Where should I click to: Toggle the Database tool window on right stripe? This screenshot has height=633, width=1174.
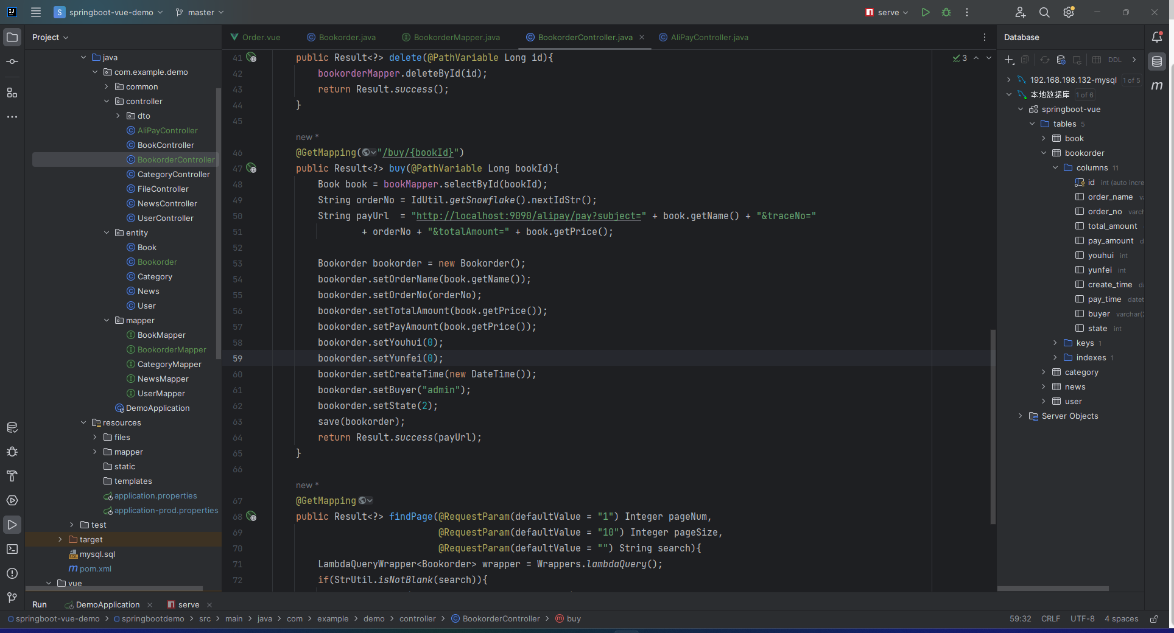[x=1157, y=61]
